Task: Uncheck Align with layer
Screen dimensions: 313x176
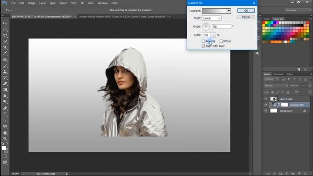Action: tap(203, 46)
